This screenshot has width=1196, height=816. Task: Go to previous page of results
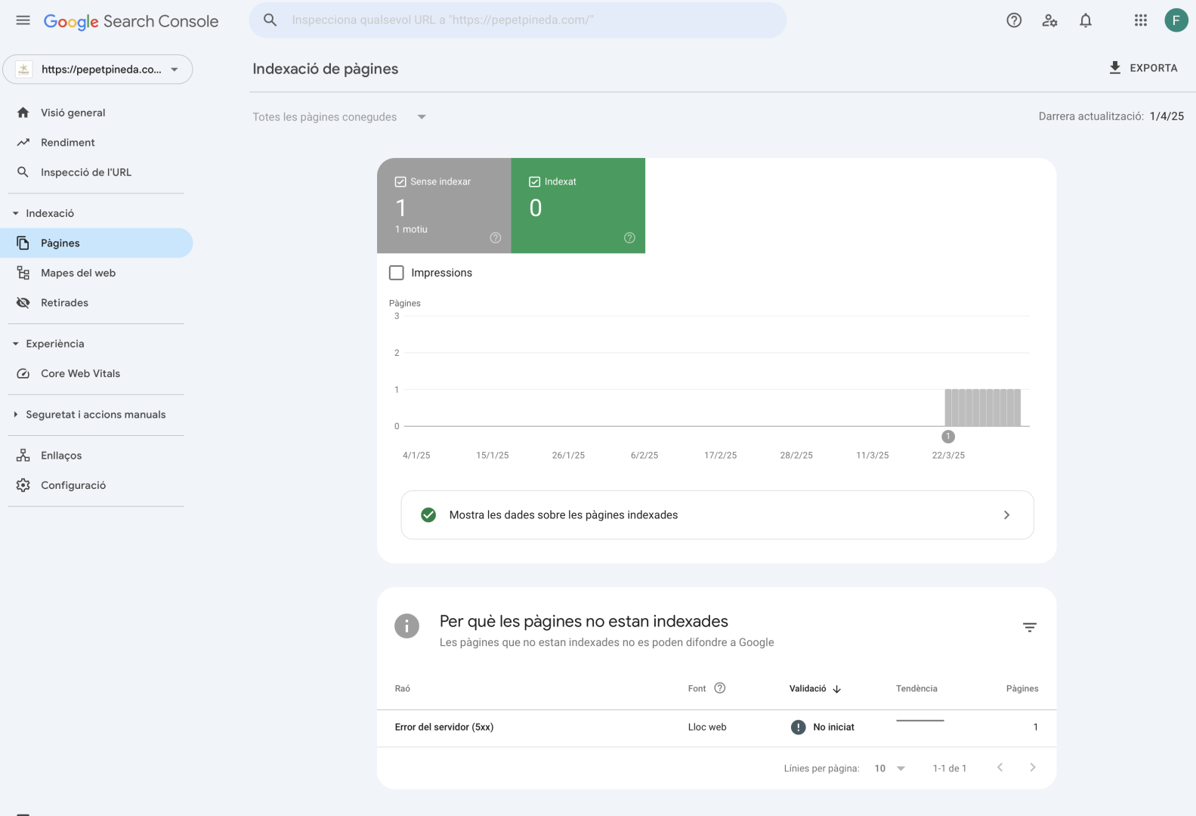click(x=1000, y=768)
